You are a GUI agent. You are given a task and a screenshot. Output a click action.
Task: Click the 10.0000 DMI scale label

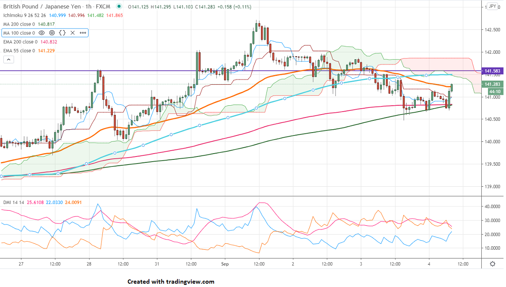pos(493,248)
